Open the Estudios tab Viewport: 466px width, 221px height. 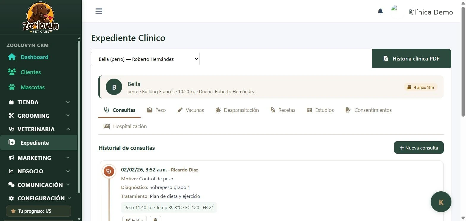click(x=320, y=110)
